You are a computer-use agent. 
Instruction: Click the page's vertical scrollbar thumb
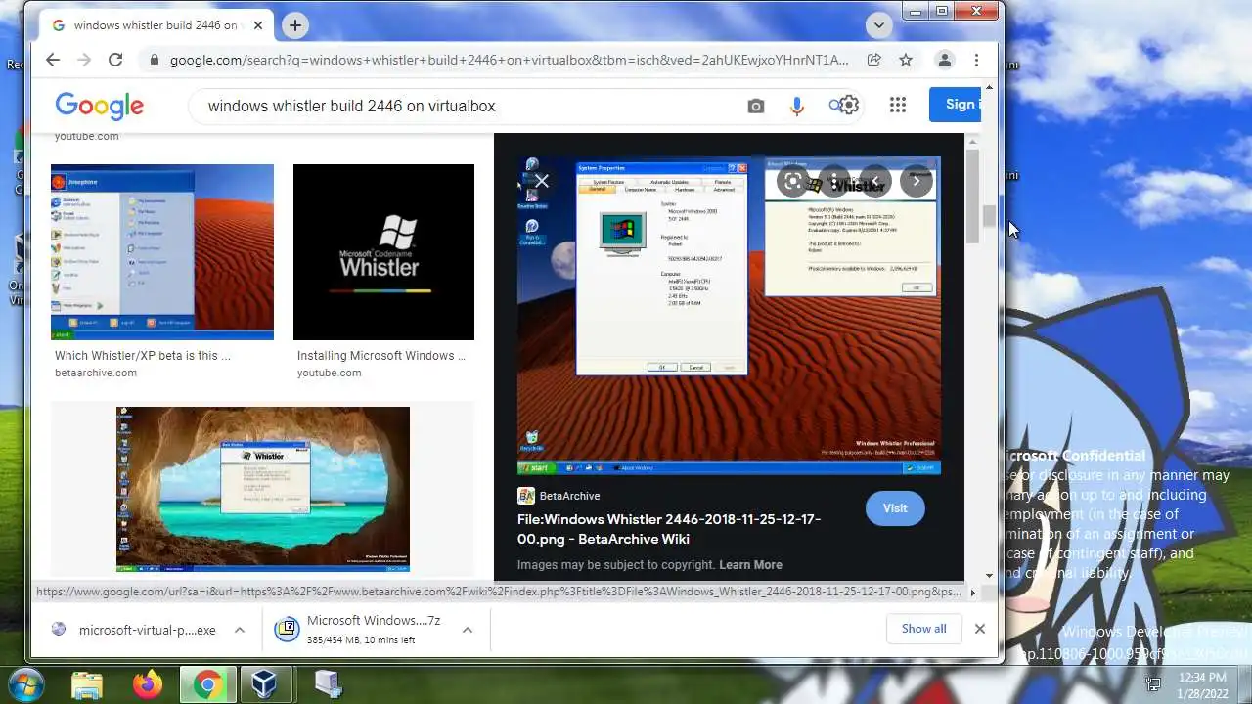click(x=990, y=216)
